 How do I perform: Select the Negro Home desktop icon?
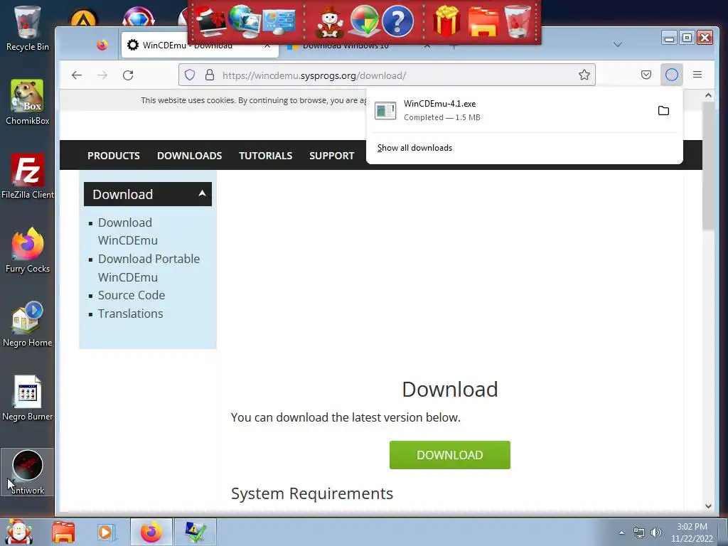28,325
